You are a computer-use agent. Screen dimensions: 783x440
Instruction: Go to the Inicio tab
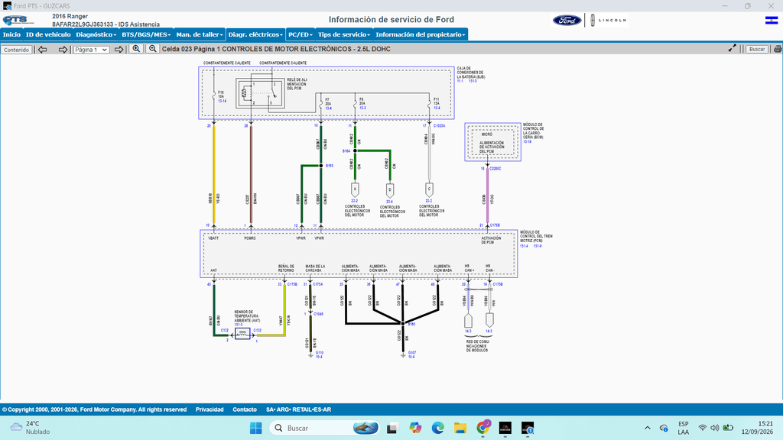click(x=11, y=34)
